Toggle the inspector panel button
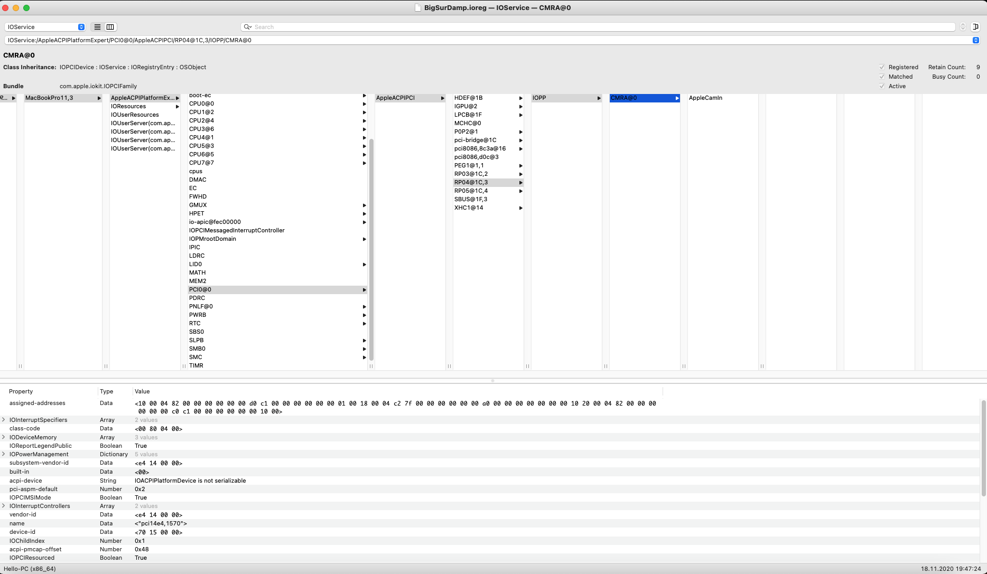 coord(975,27)
